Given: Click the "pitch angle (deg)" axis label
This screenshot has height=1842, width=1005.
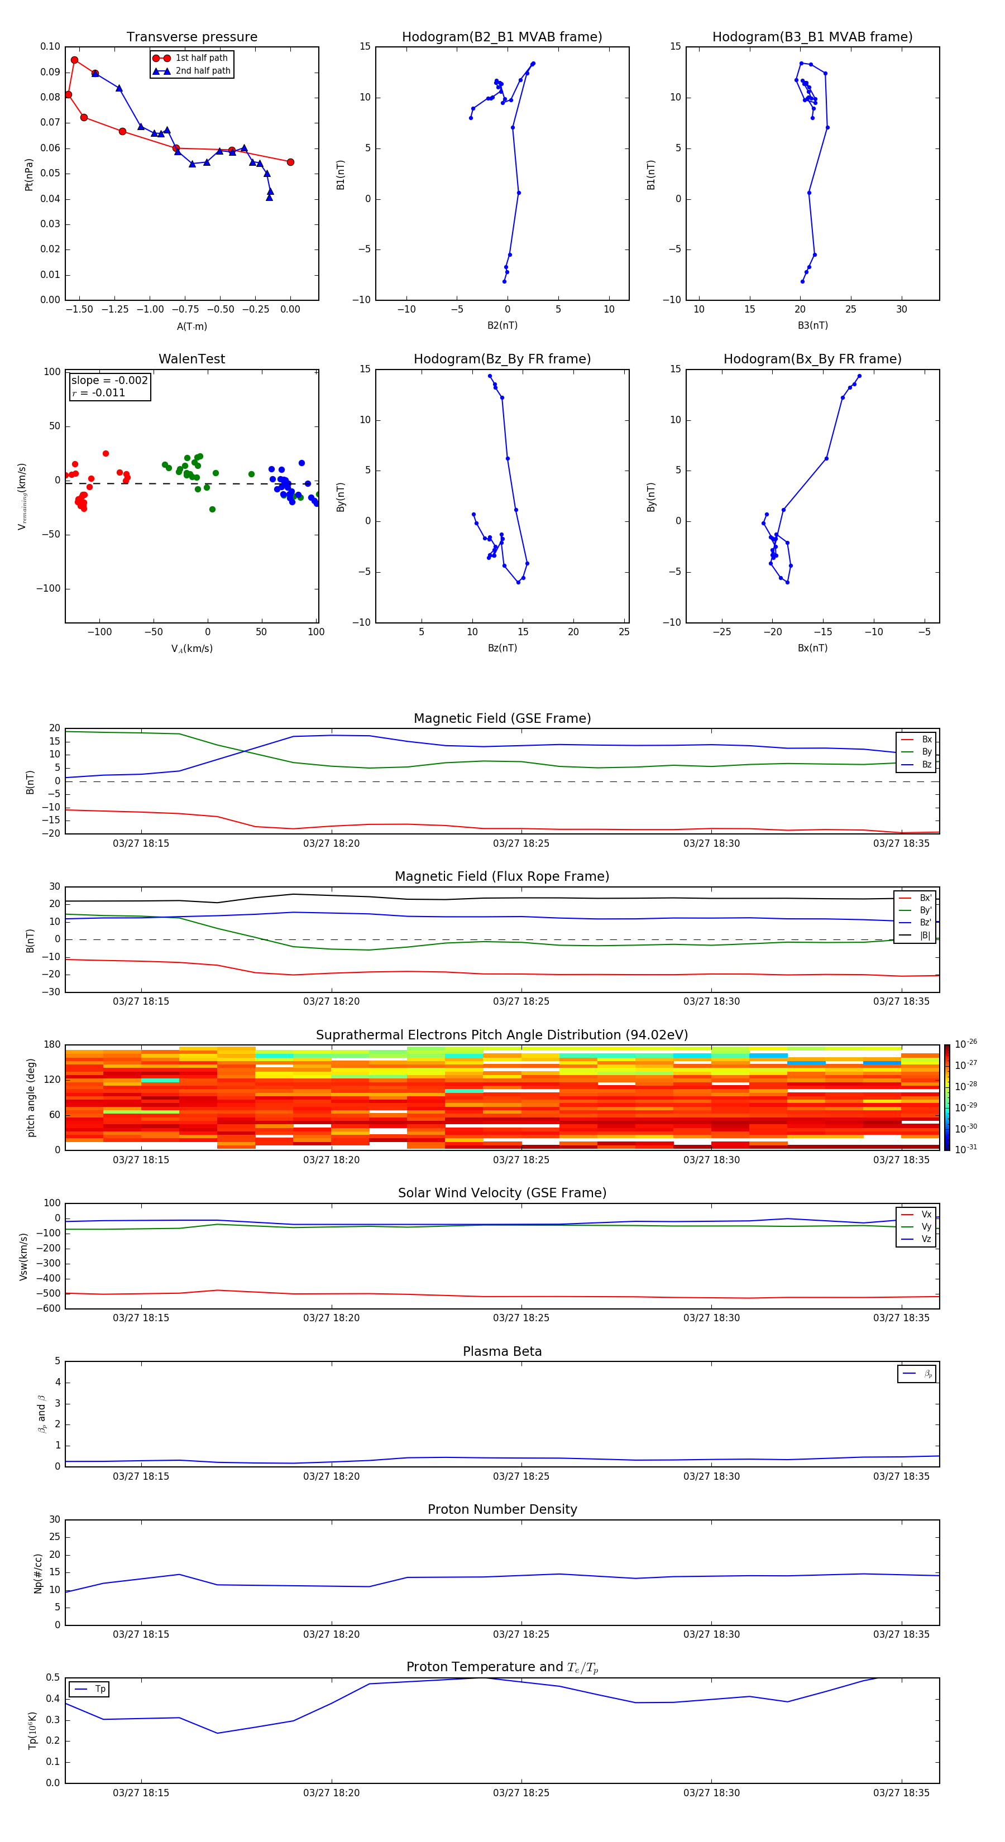Looking at the screenshot, I should point(31,1097).
